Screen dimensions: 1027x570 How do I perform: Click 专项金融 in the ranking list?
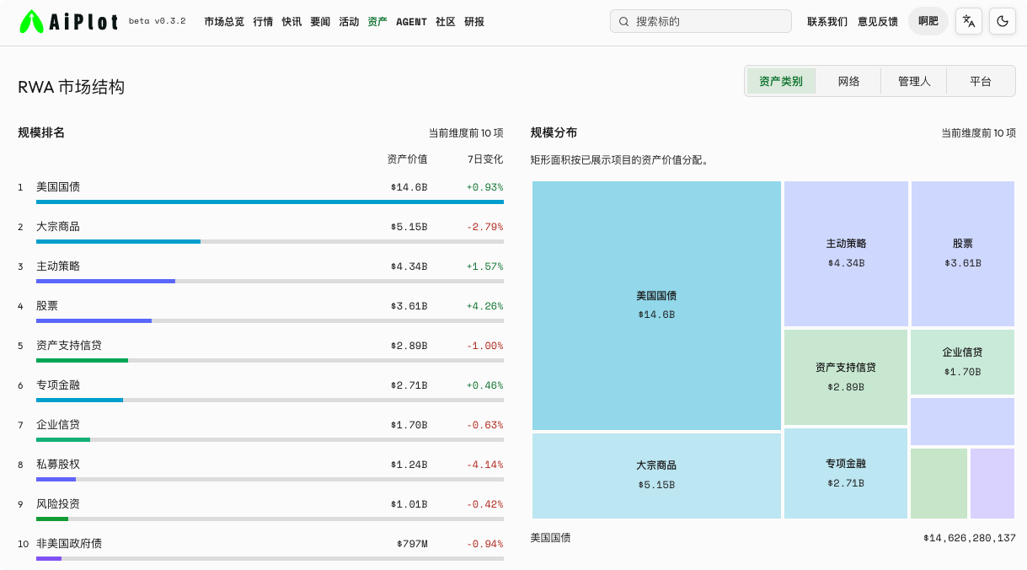[x=58, y=385]
